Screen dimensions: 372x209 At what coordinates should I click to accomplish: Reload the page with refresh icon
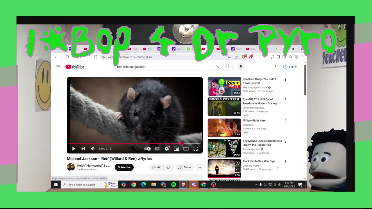click(x=67, y=57)
